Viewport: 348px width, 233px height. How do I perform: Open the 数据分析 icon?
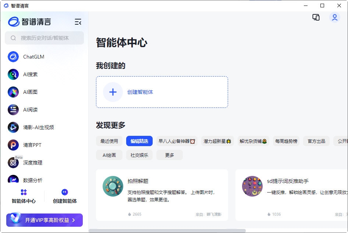point(13,179)
